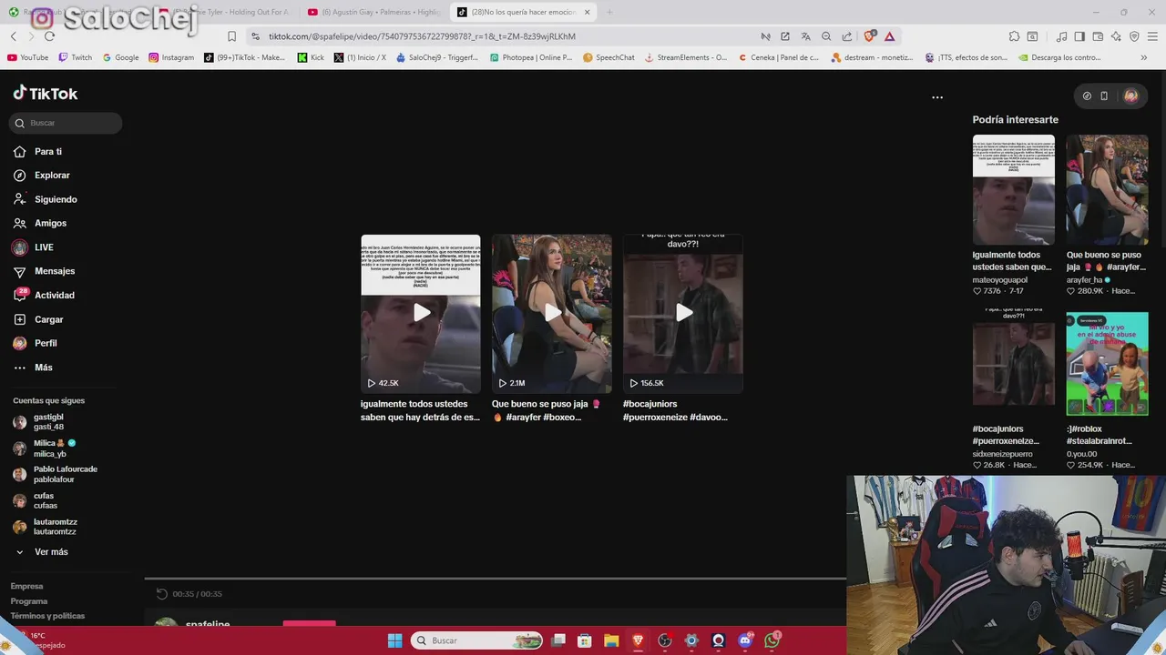
Task: Open StreamElements bookmark
Action: (x=685, y=57)
